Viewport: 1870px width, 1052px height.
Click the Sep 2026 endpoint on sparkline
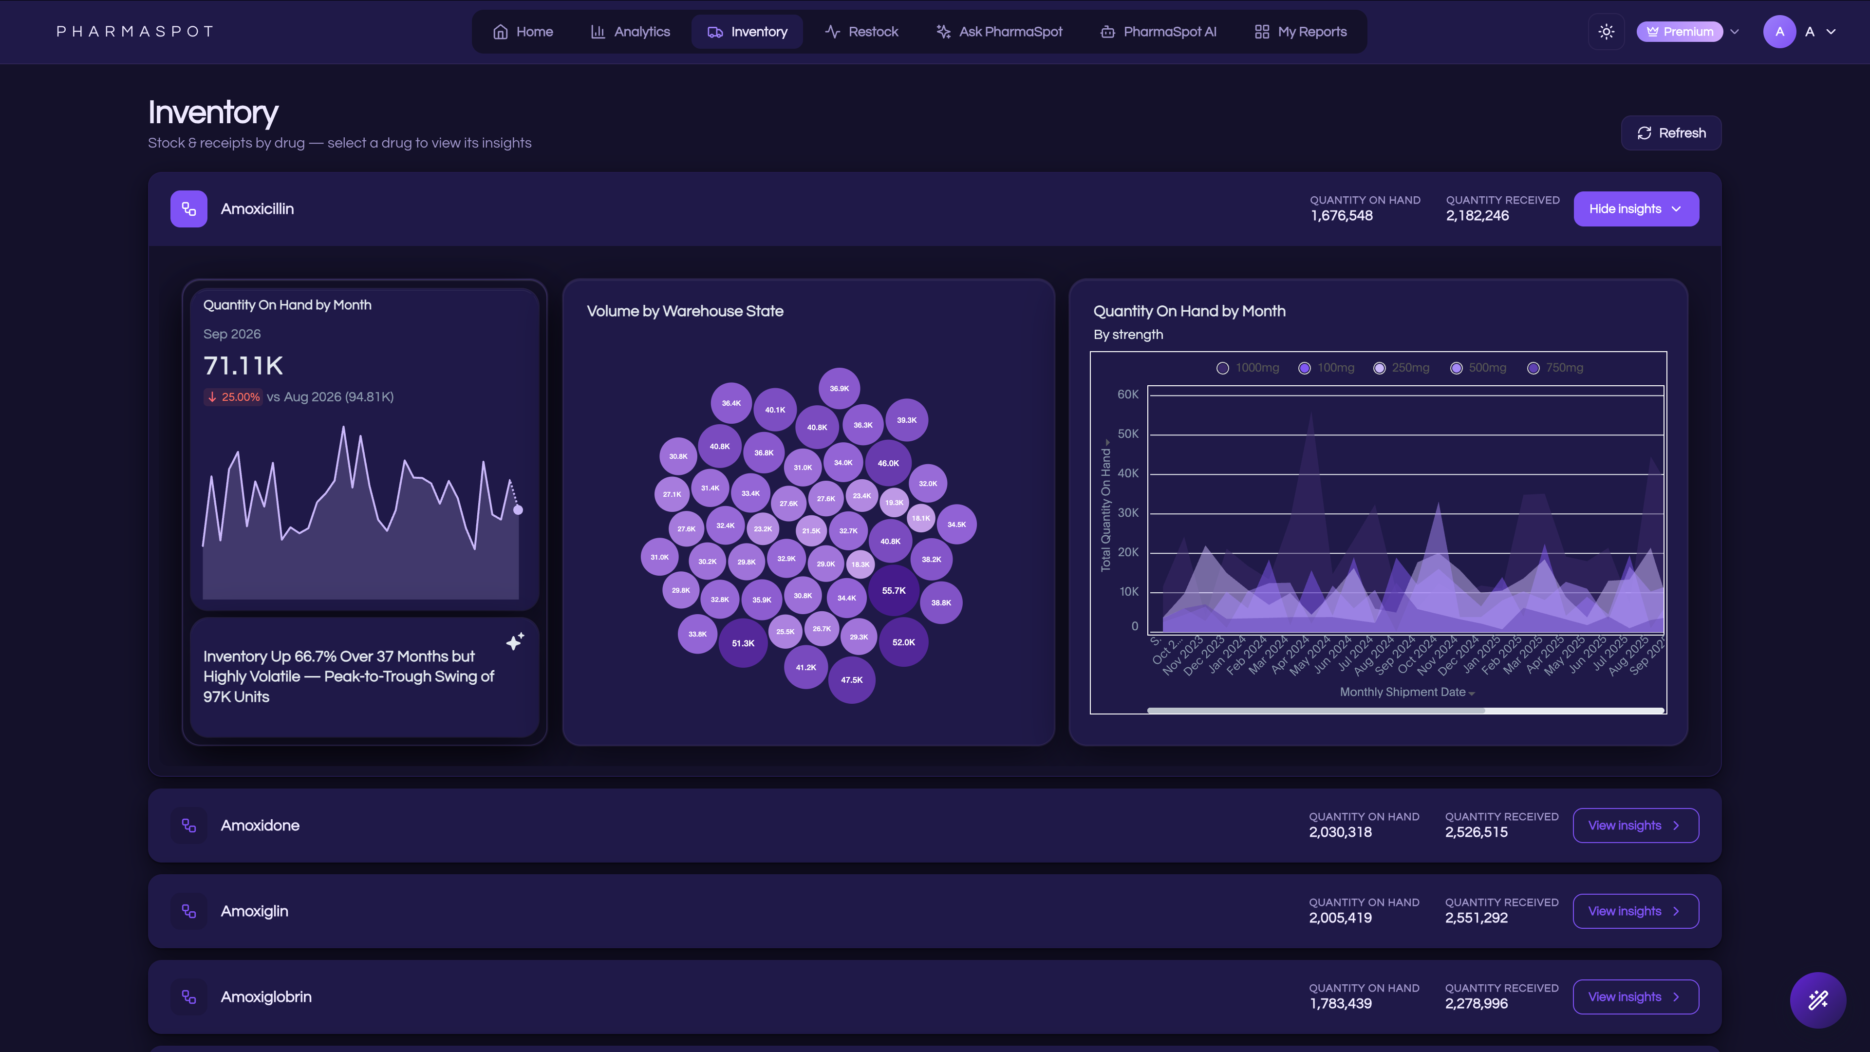(x=518, y=509)
